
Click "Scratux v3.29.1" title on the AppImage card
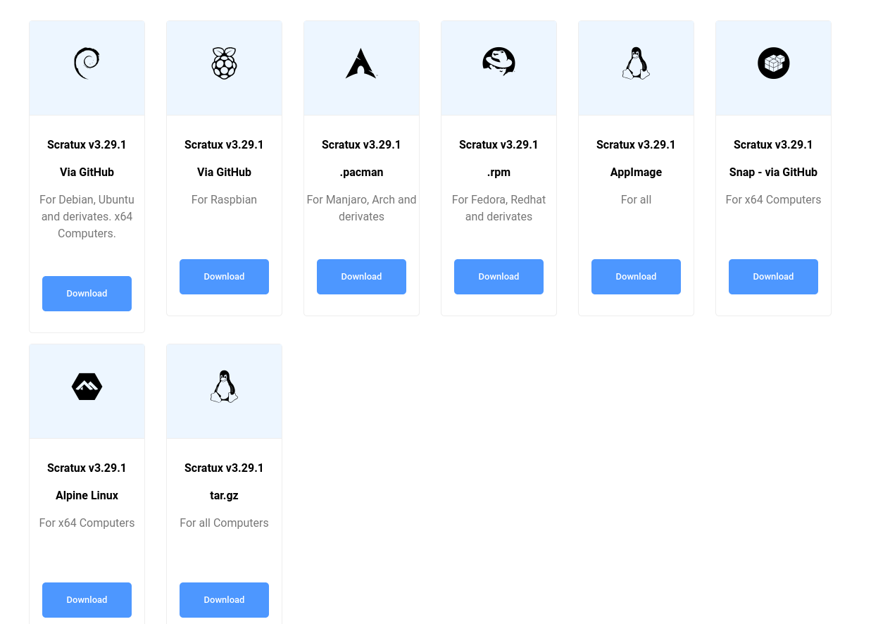click(636, 144)
